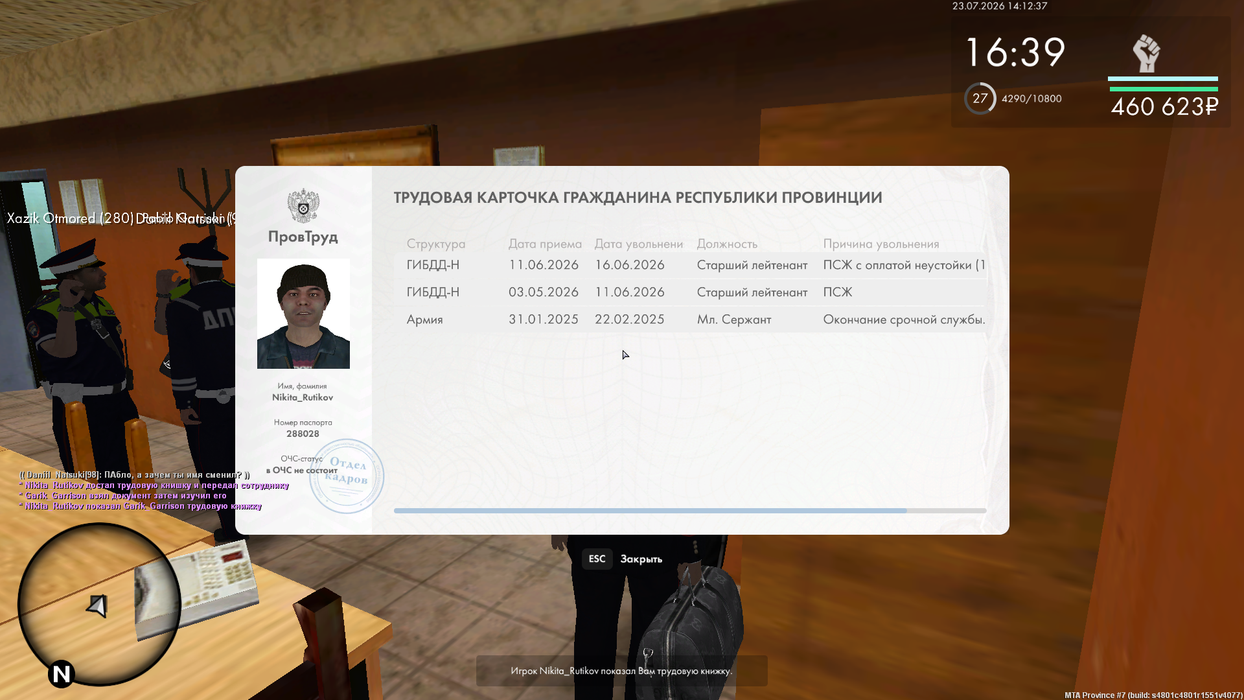Screen dimensions: 1244x700
Task: Click the Xazik Otmored (280) nametag
Action: [70, 218]
